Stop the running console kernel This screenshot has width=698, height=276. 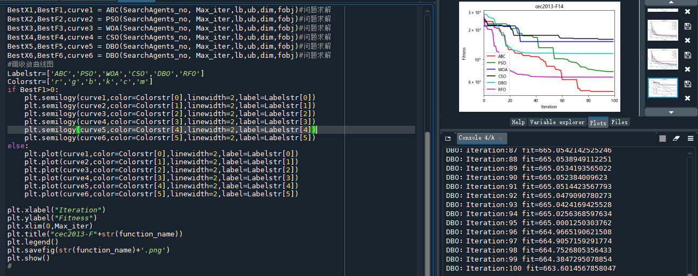663,138
